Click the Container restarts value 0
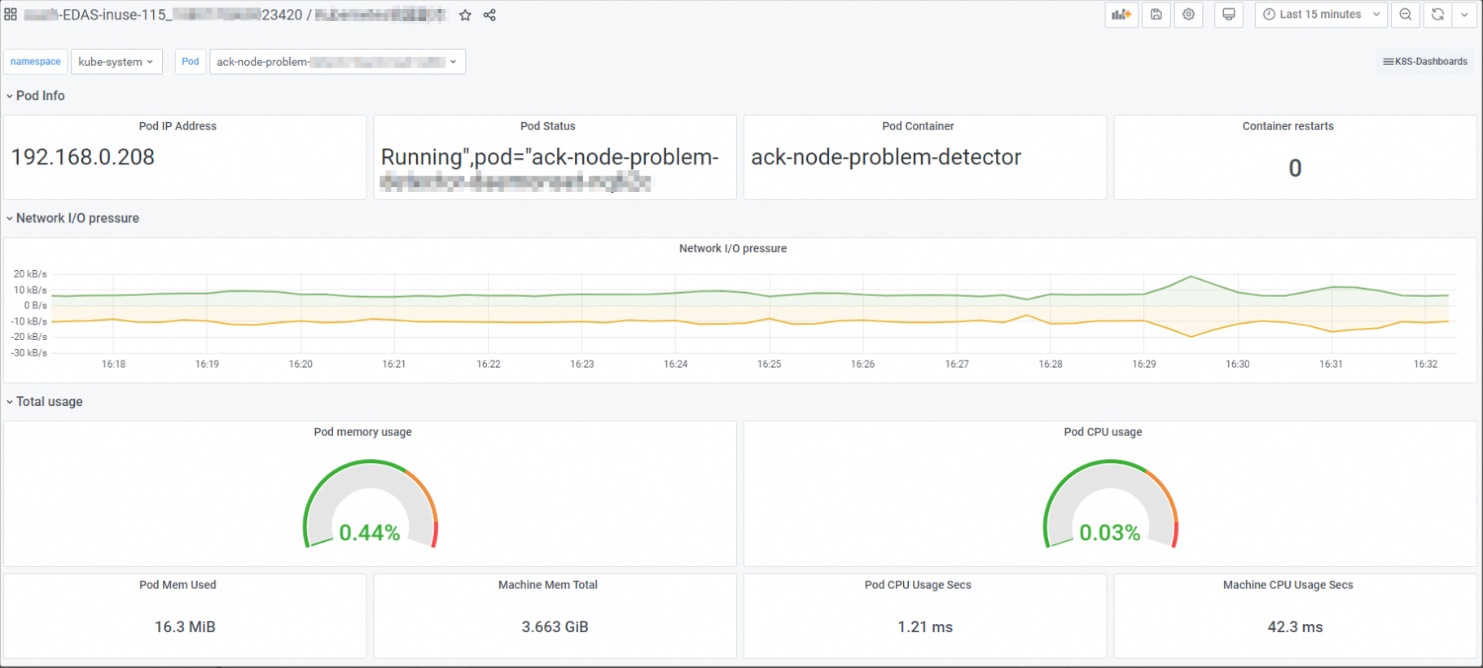Viewport: 1483px width, 668px height. 1295,168
